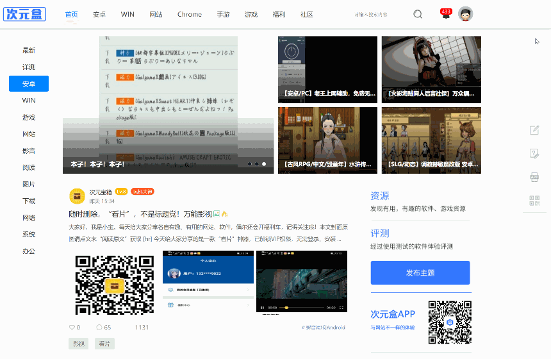Viewport: 551px width, 359px height.
Task: Select 影音 in left sidebar
Action: click(x=29, y=151)
